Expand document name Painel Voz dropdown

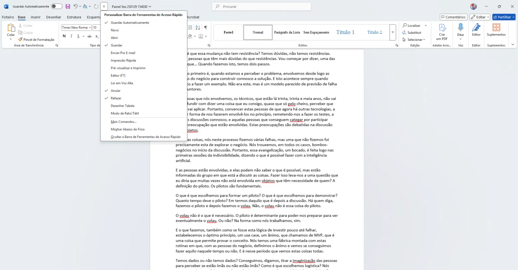[150, 6]
